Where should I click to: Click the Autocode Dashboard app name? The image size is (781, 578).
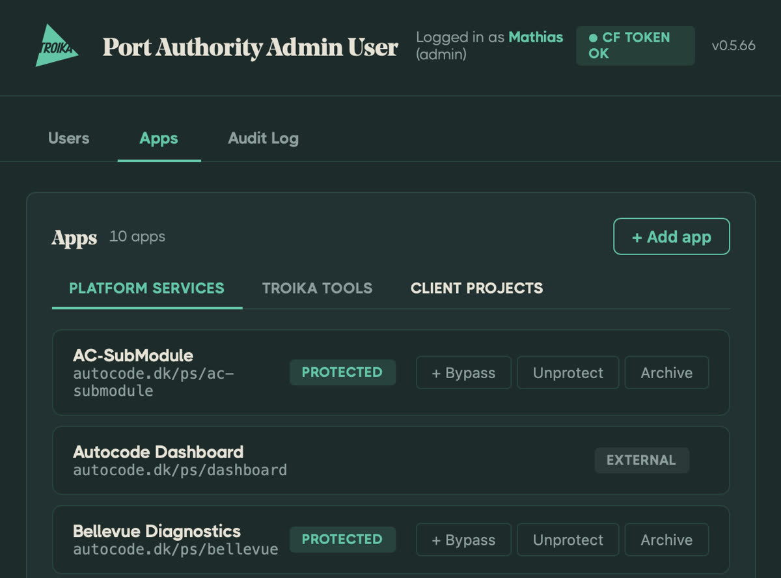click(x=158, y=452)
